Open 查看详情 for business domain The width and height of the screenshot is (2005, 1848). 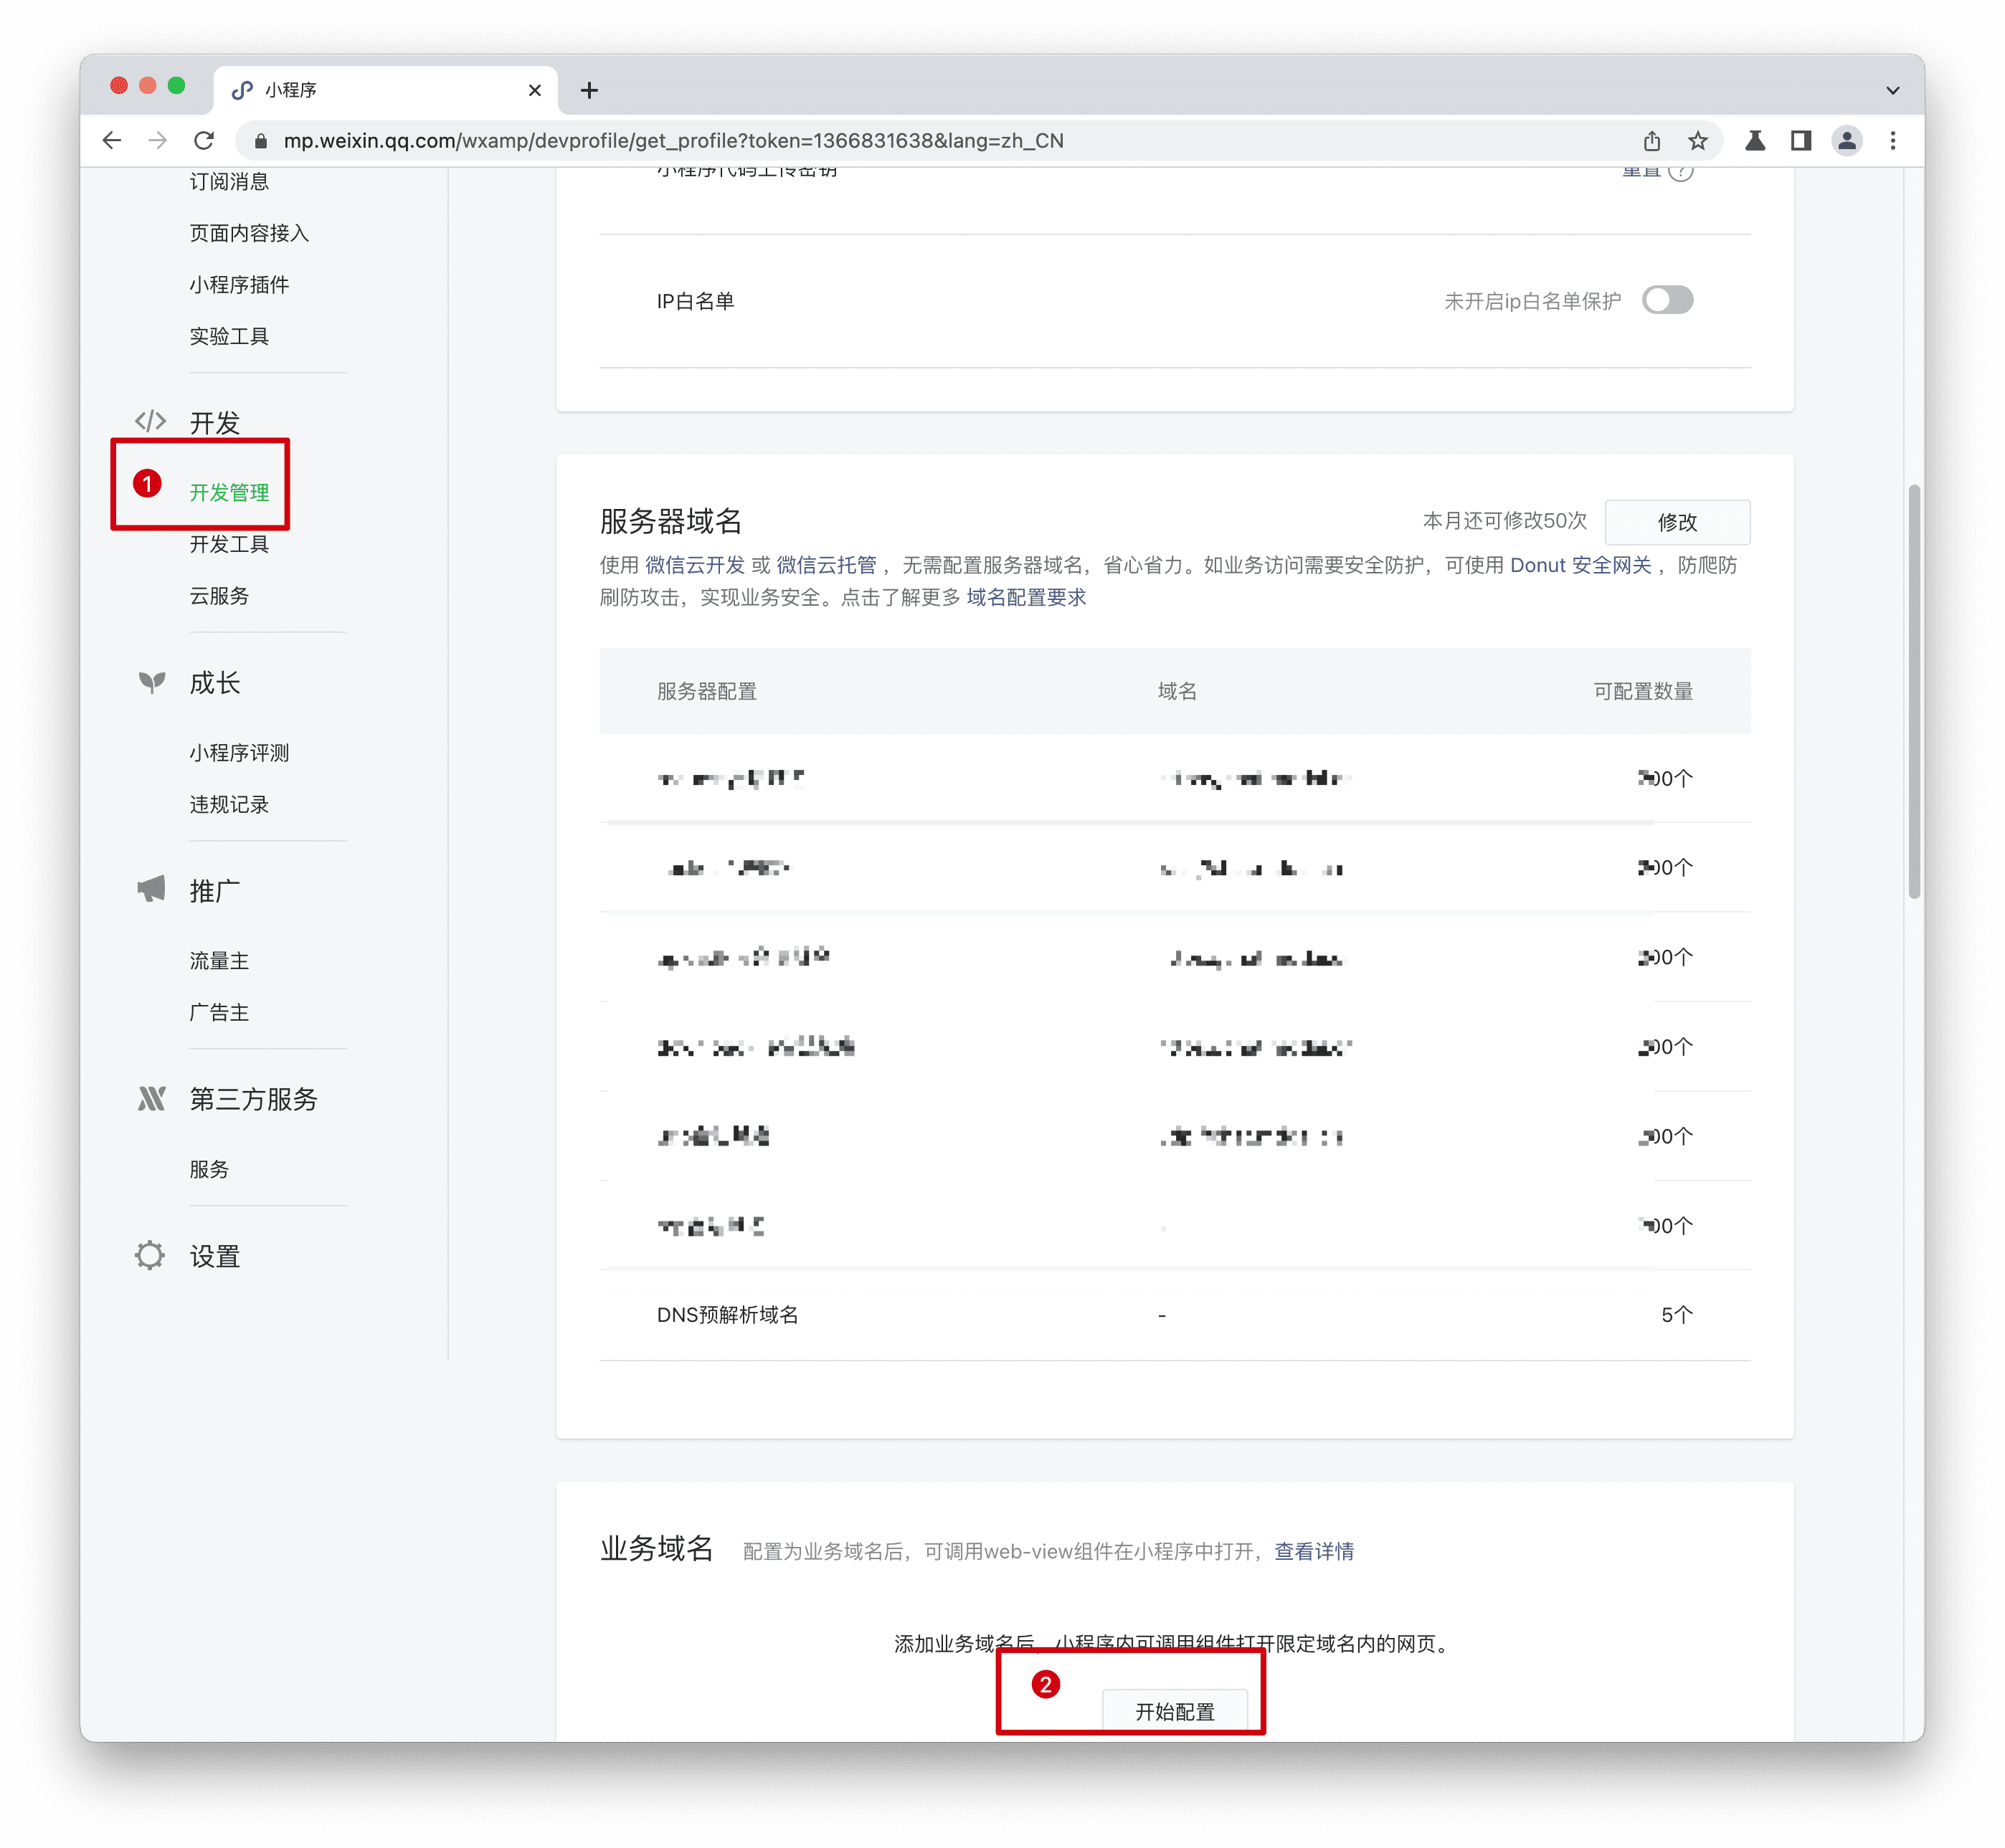[1314, 1551]
